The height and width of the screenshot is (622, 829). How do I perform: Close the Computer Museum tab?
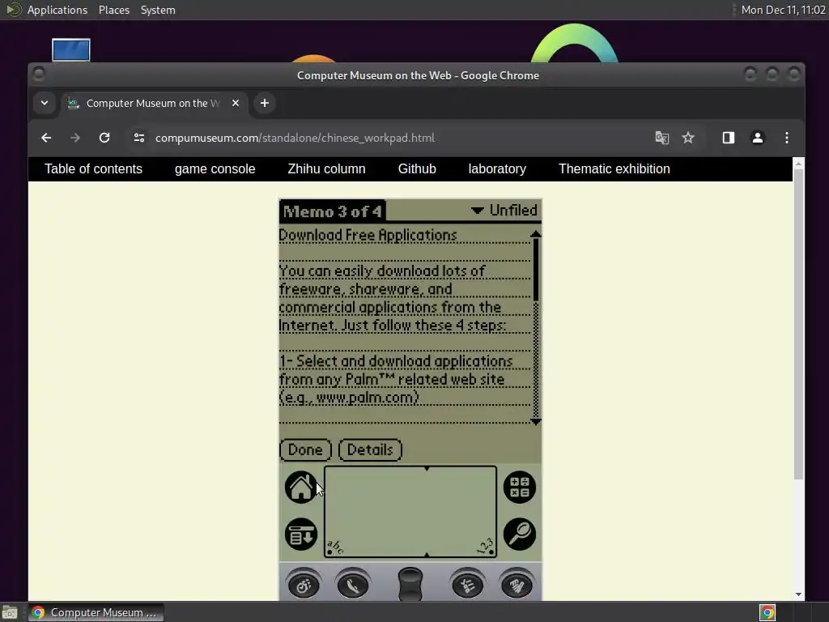click(x=236, y=103)
